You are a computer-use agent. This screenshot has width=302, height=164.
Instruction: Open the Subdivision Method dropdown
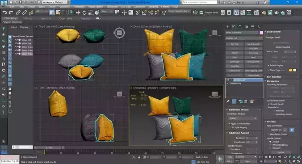(243, 118)
